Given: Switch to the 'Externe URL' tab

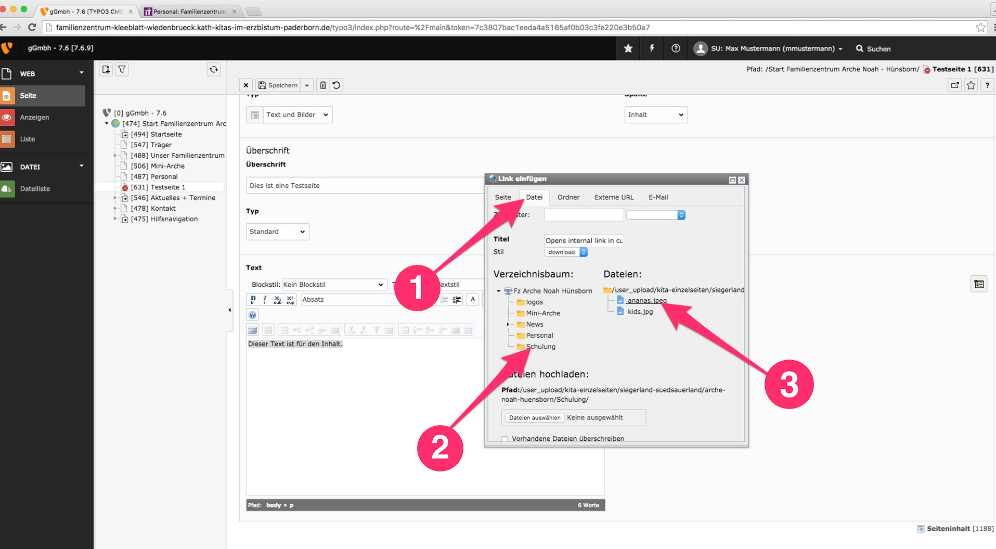Looking at the screenshot, I should point(614,197).
